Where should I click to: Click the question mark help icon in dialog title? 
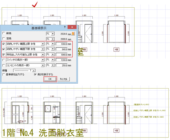(x=65, y=27)
